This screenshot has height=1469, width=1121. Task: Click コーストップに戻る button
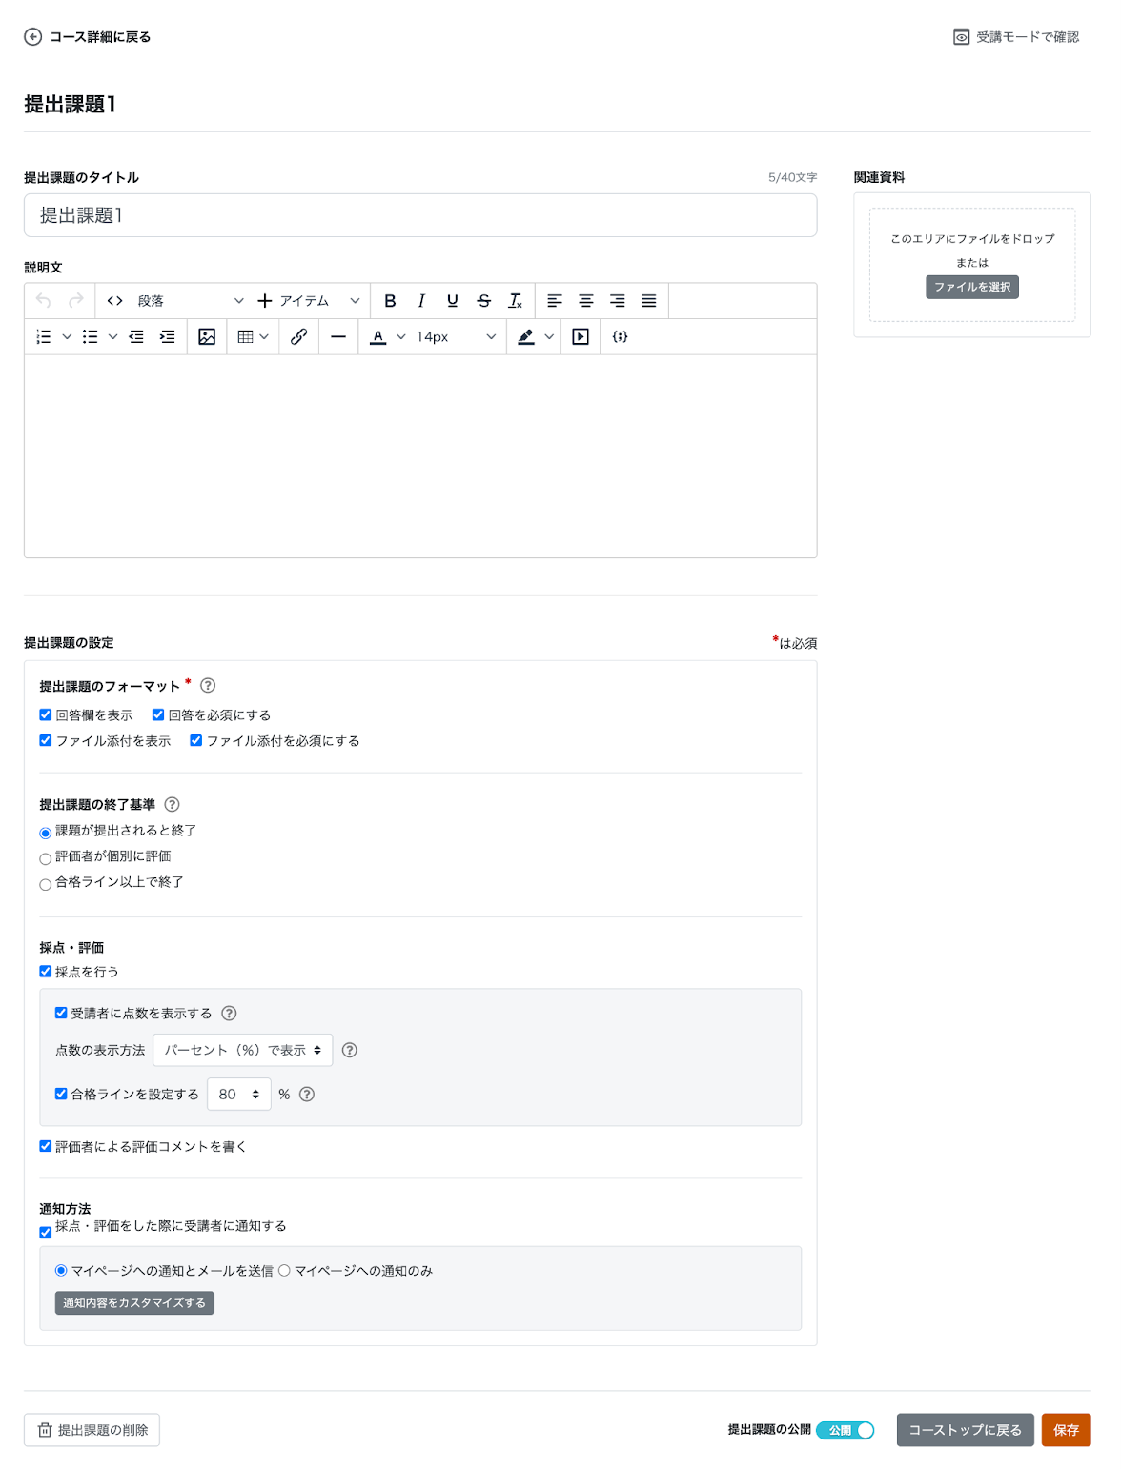[966, 1431]
